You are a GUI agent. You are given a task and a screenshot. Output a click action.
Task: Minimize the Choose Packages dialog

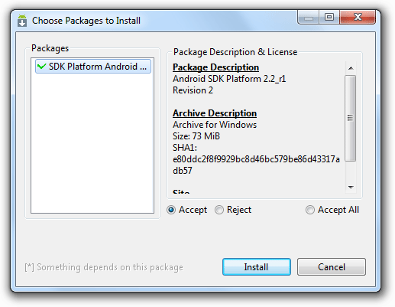coord(309,18)
